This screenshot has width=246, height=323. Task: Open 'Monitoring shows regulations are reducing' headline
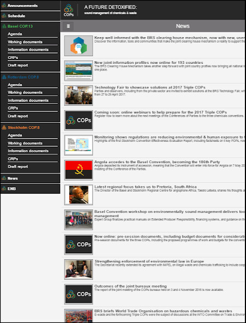(x=170, y=137)
